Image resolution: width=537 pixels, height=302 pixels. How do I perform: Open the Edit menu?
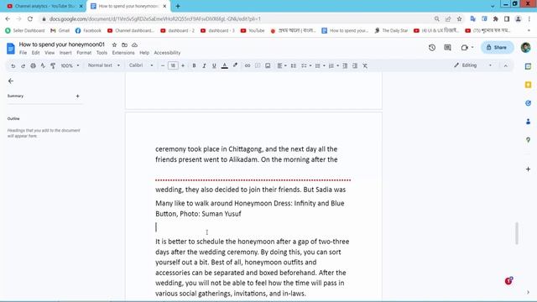click(35, 53)
